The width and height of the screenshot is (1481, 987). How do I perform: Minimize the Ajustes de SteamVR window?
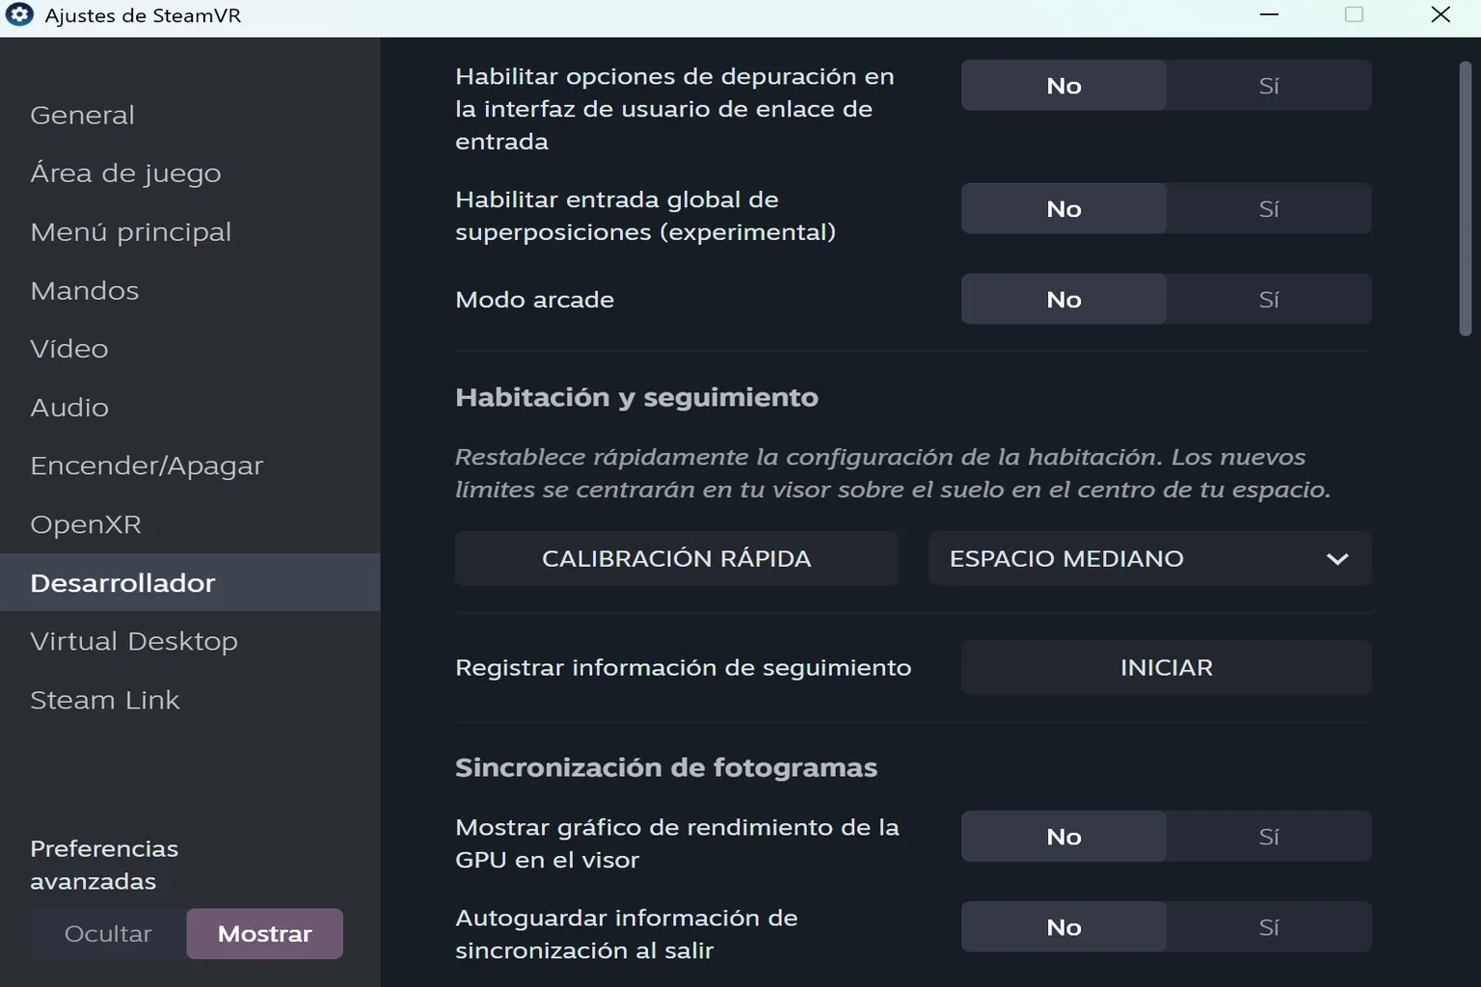[x=1269, y=14]
